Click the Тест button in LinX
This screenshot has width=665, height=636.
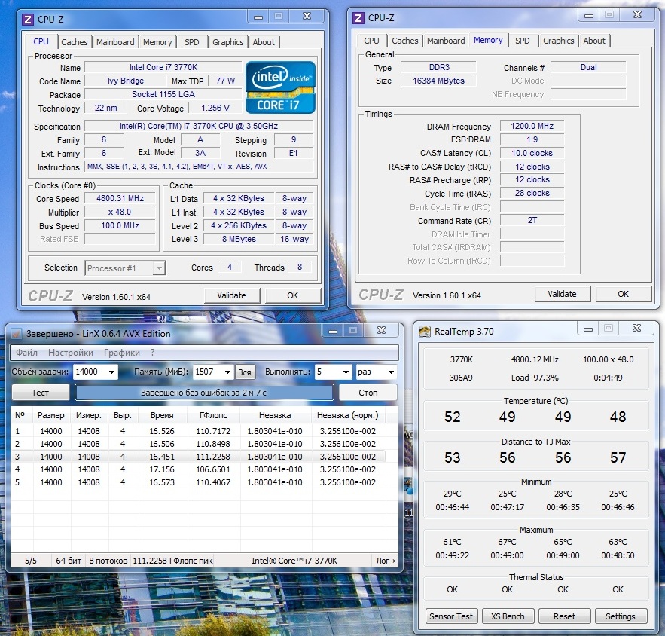point(40,393)
